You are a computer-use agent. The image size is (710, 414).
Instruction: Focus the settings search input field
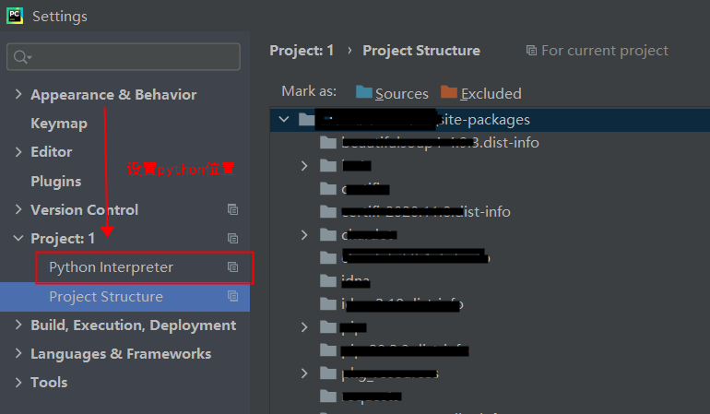click(124, 56)
